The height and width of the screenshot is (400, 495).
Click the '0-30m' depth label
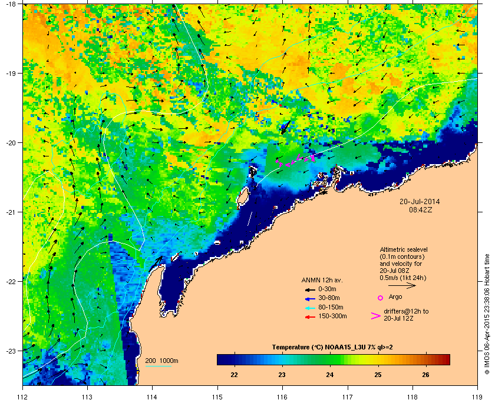(x=327, y=289)
